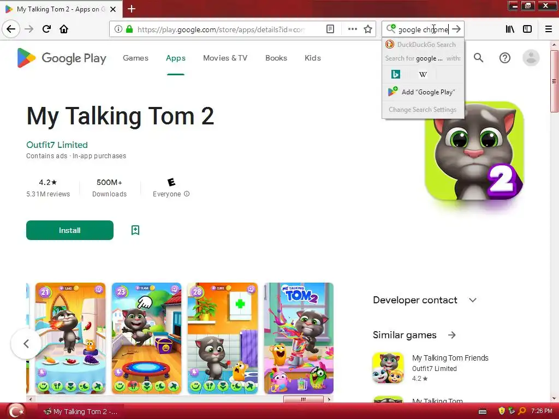Click Add "Google Play" search engine

(423, 92)
